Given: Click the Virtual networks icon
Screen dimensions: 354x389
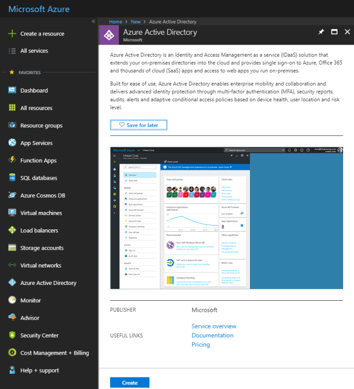Looking at the screenshot, I should 12,265.
